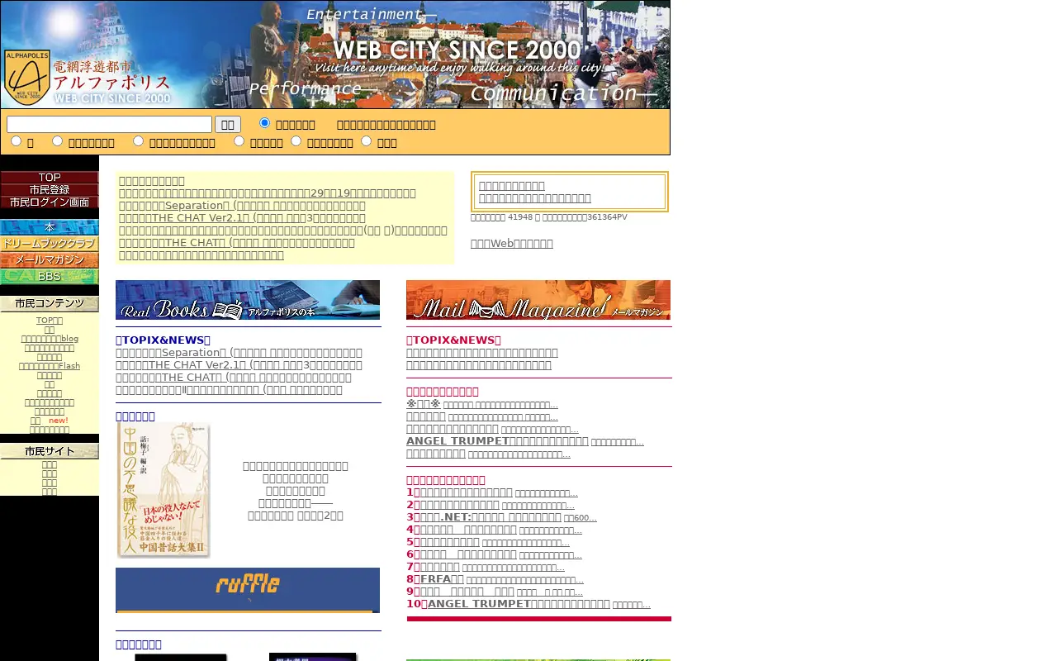1057x661 pixels.
Task: Click the ruffle banner
Action: tap(248, 590)
